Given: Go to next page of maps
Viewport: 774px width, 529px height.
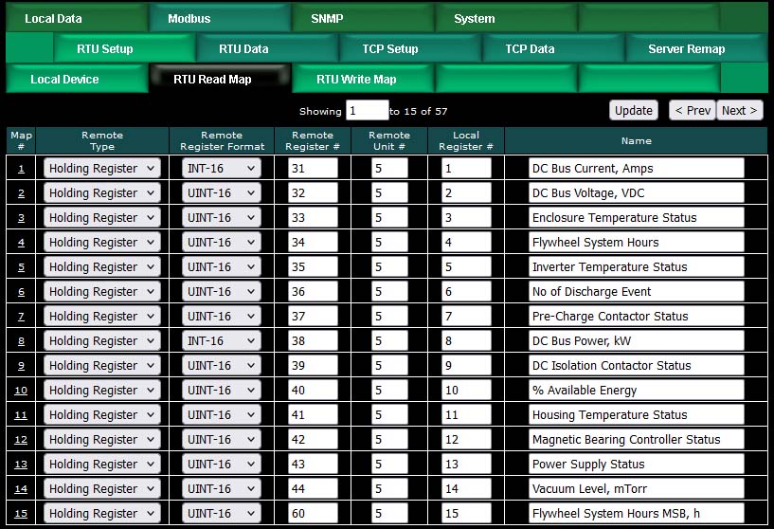Looking at the screenshot, I should (x=739, y=110).
